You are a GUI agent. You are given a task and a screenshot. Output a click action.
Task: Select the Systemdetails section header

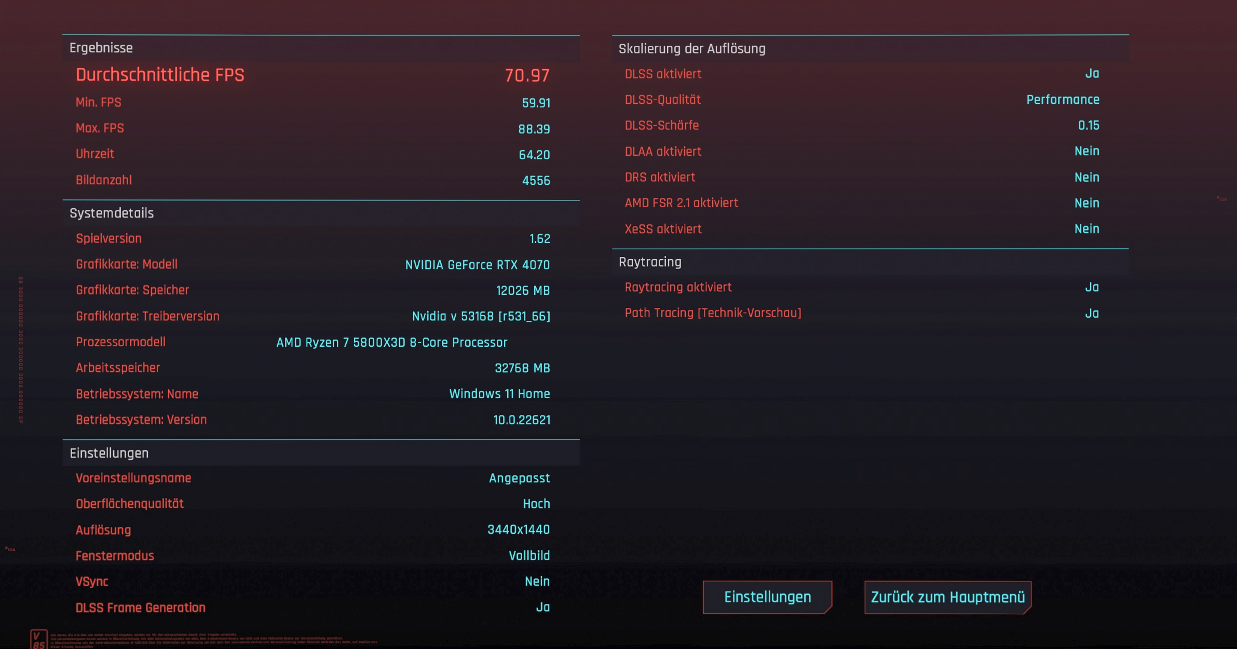click(x=112, y=213)
